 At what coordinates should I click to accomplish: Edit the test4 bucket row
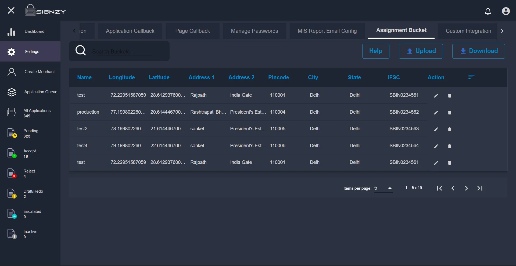436,146
